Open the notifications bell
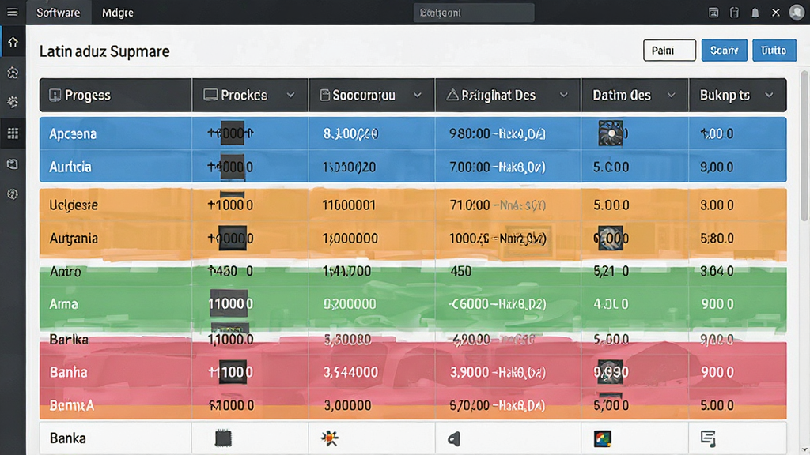This screenshot has width=810, height=455. [755, 13]
